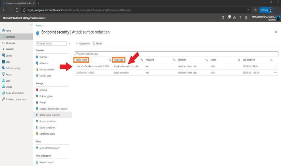Sort by Policy Name column arrows

pos(109,60)
